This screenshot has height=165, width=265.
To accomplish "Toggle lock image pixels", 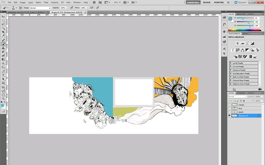I will point(238,101).
